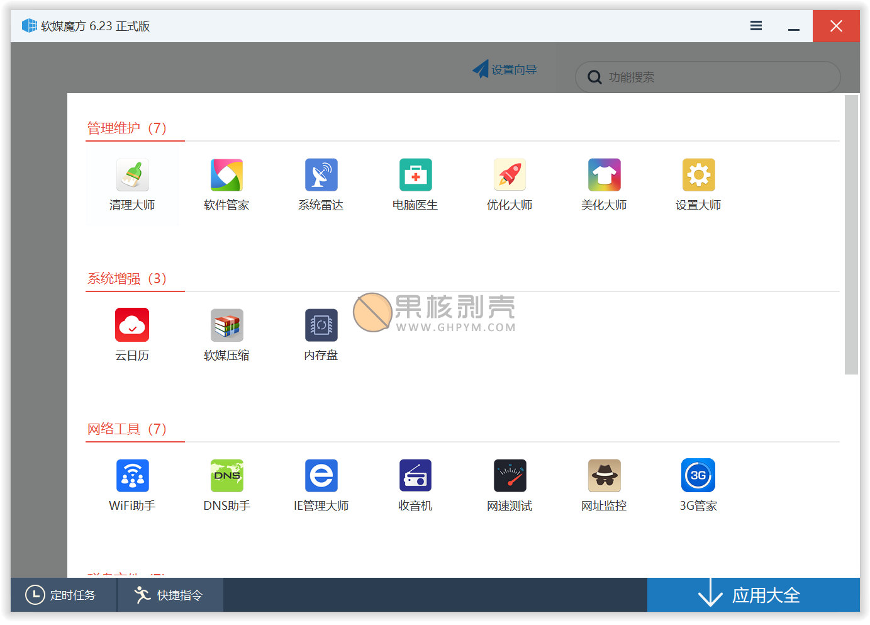Launch 优化大师 rocket icon
The height and width of the screenshot is (625, 870).
[510, 186]
